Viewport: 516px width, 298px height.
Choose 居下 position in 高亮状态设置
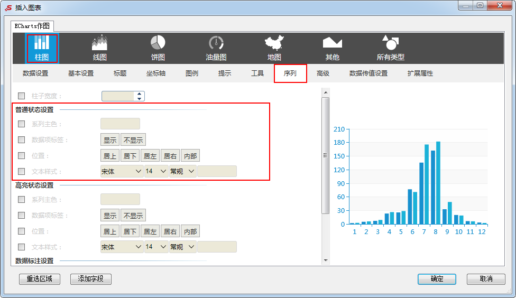tap(130, 231)
